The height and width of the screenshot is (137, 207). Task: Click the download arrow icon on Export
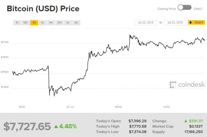pyautogui.click(x=190, y=23)
